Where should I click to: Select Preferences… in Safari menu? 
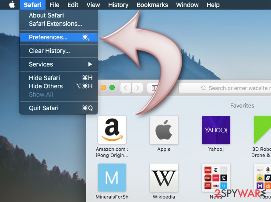click(x=59, y=37)
